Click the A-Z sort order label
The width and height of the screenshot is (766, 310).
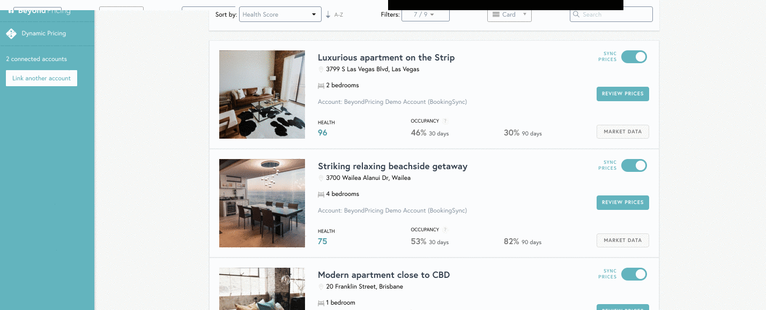339,15
